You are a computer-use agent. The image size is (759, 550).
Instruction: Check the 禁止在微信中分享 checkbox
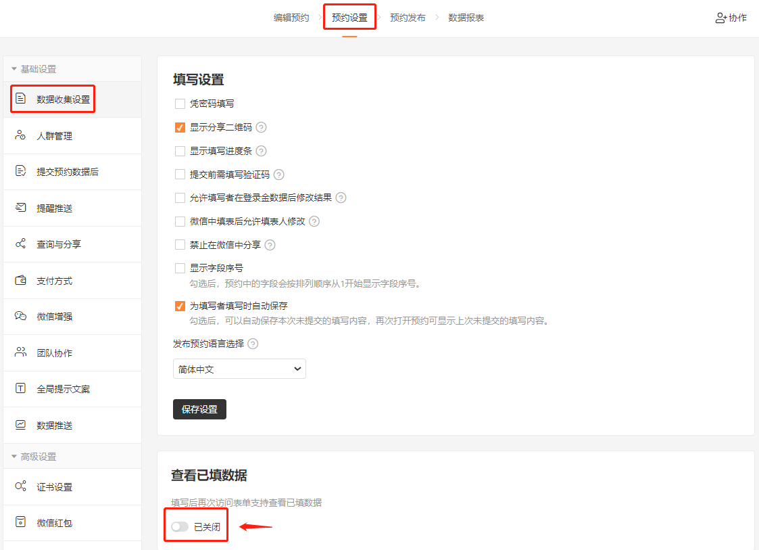pos(180,245)
